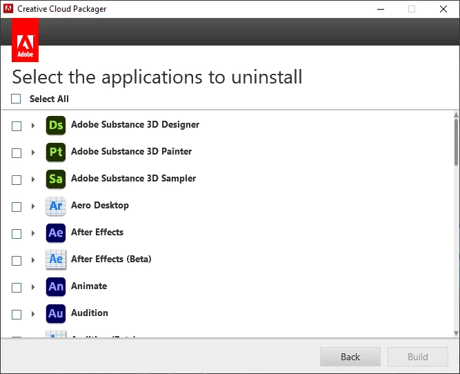Viewport: 460px width, 374px height.
Task: Click the "After Effects (Beta)" label
Action: pyautogui.click(x=111, y=259)
